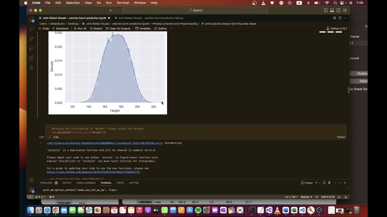Click Desktop in breadcrumb path
Image resolution: width=387 pixels, height=217 pixels.
pos(73,24)
